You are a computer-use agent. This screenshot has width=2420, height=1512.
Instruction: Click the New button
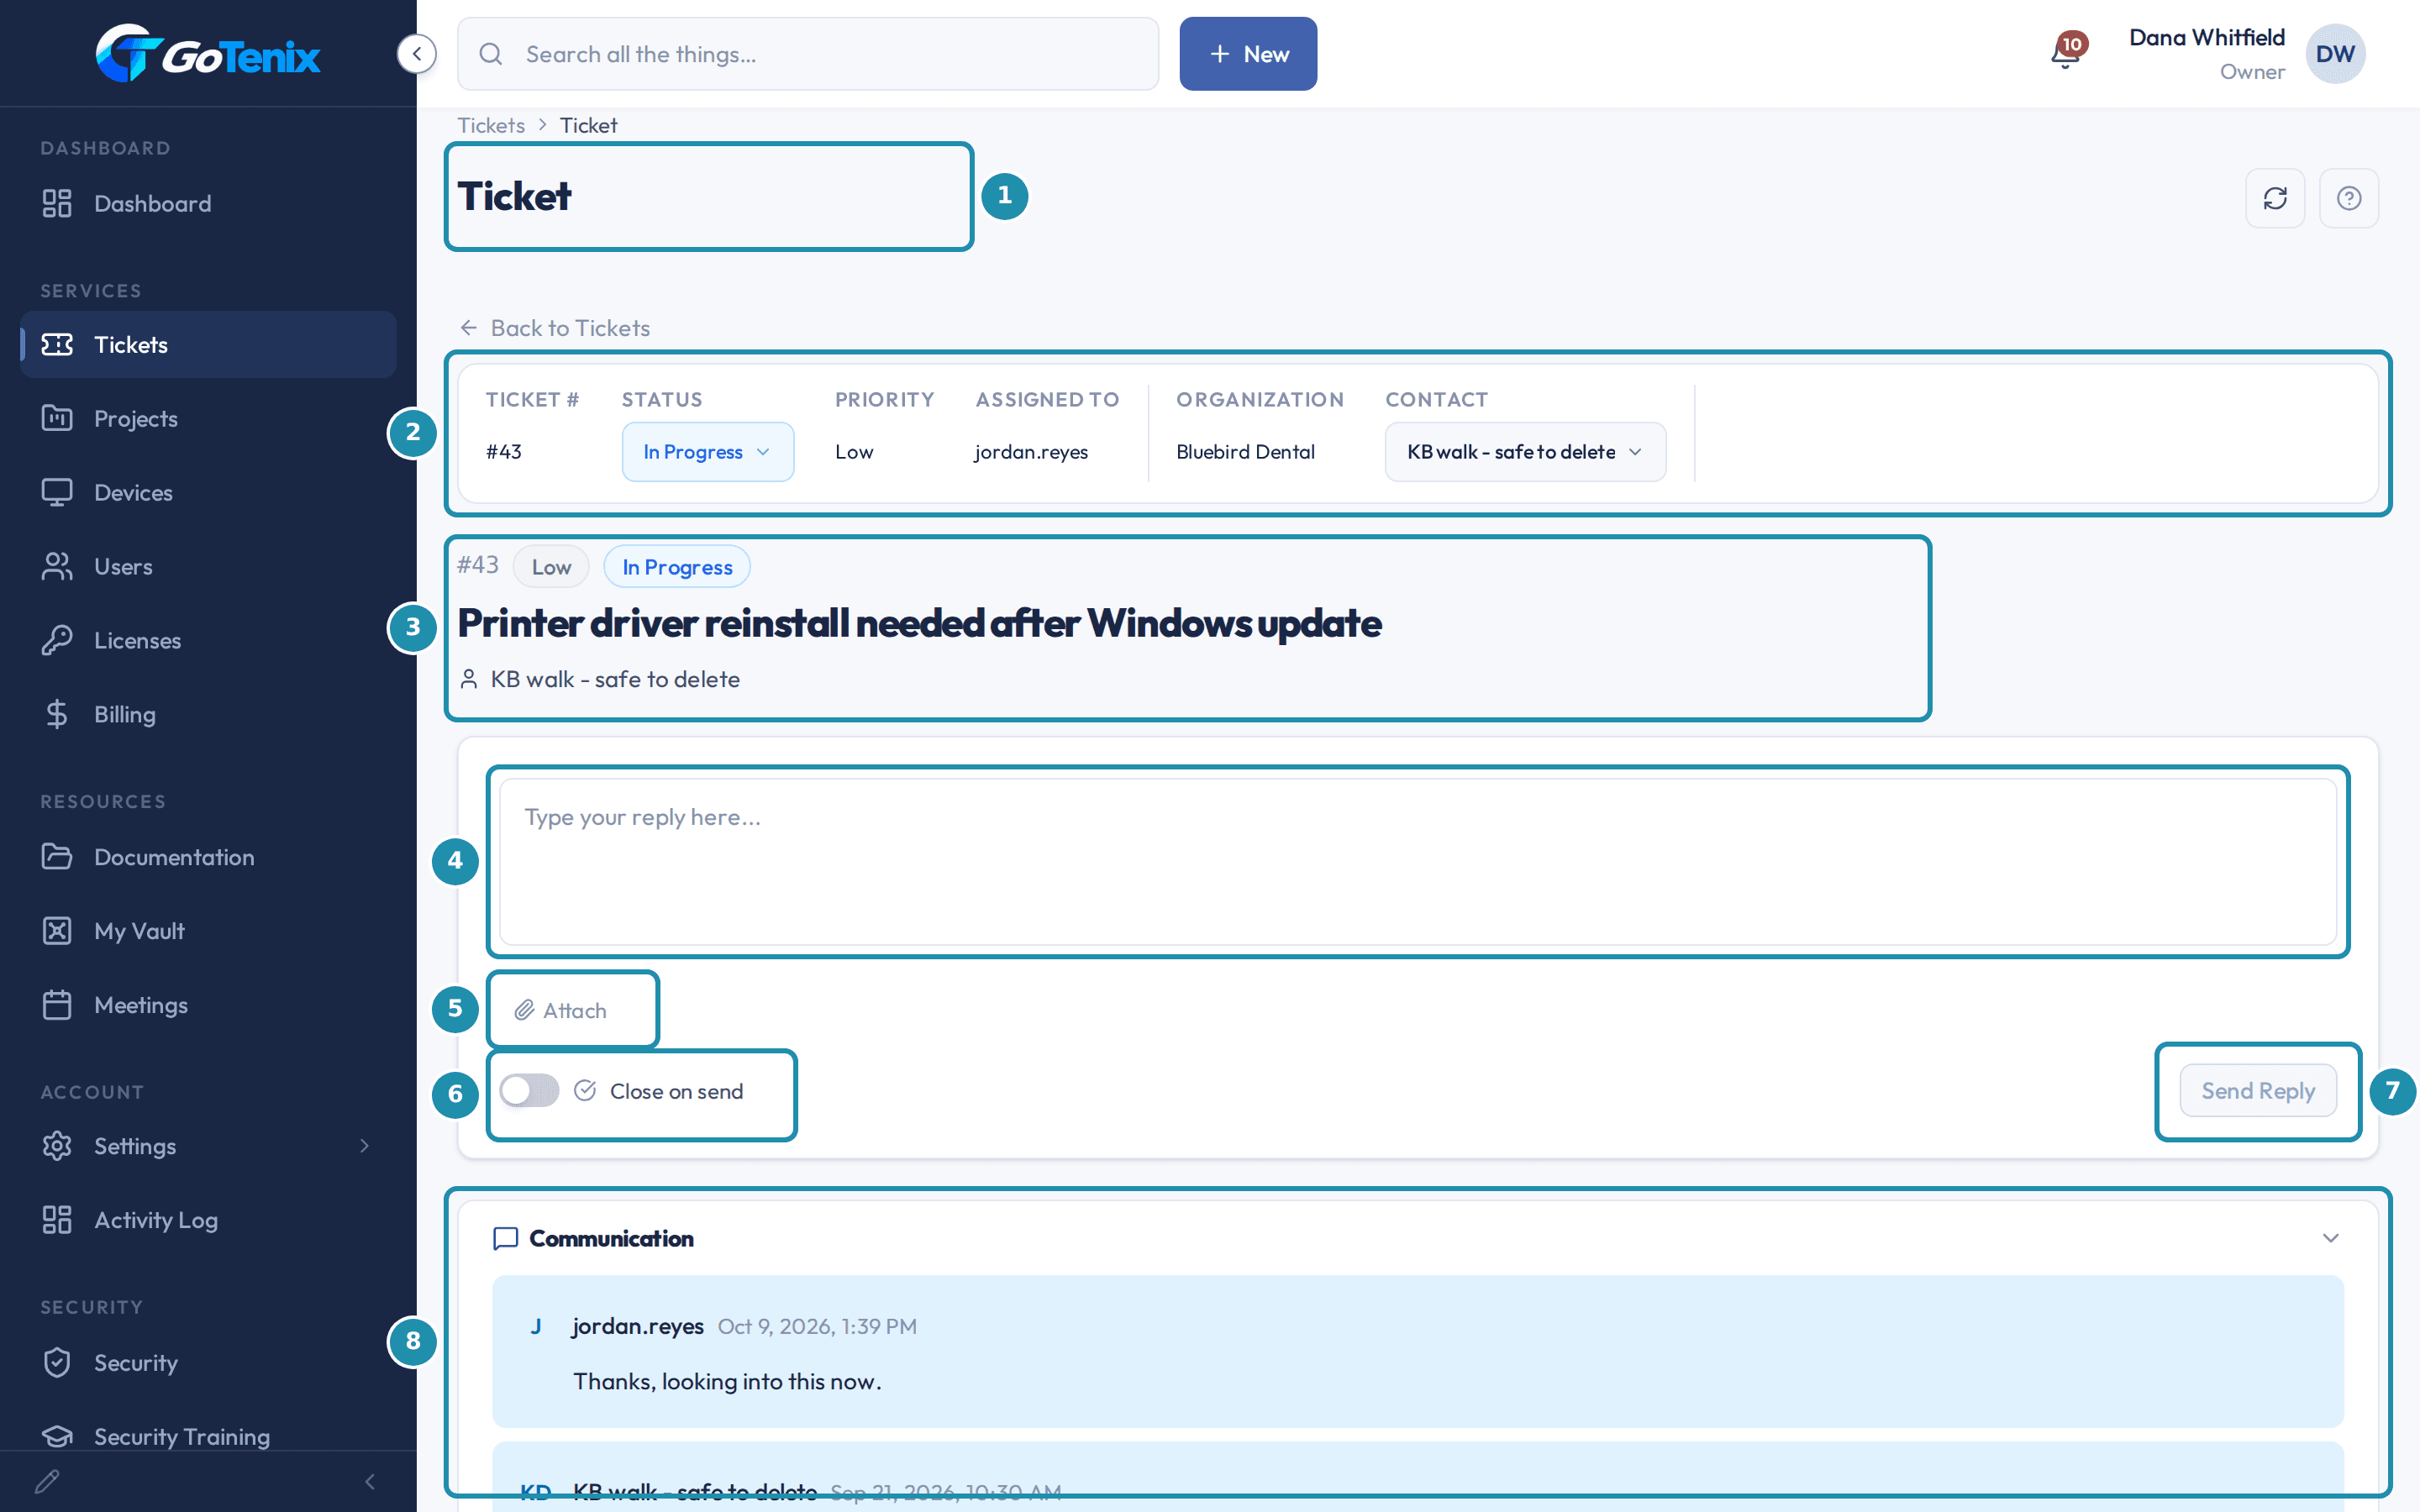pos(1248,54)
